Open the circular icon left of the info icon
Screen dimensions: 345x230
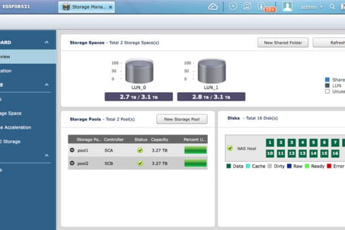(247, 6)
